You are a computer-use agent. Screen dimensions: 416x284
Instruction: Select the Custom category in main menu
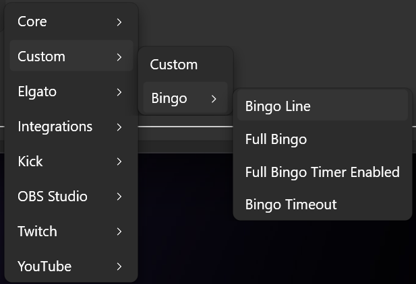pyautogui.click(x=41, y=57)
